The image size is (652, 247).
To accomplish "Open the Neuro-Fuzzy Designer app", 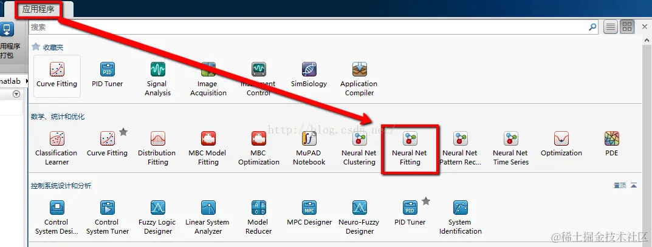I will pyautogui.click(x=359, y=217).
